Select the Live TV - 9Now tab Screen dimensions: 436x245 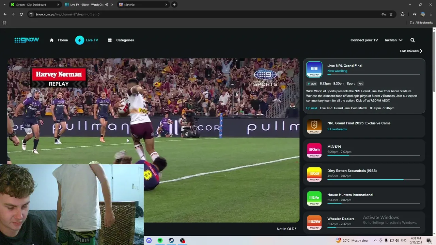point(89,5)
